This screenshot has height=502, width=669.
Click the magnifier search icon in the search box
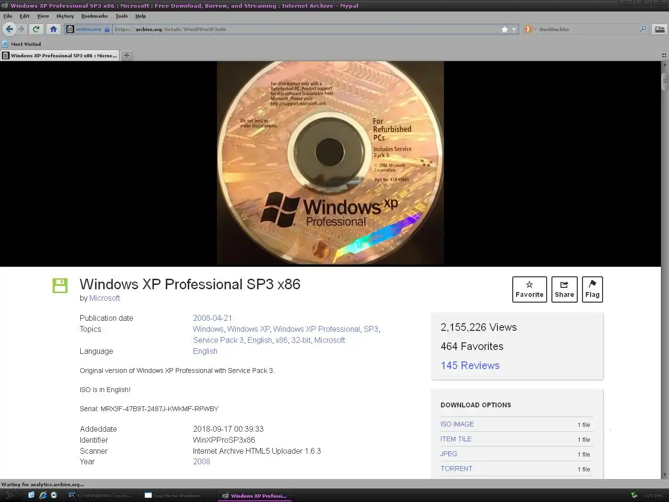pos(643,29)
